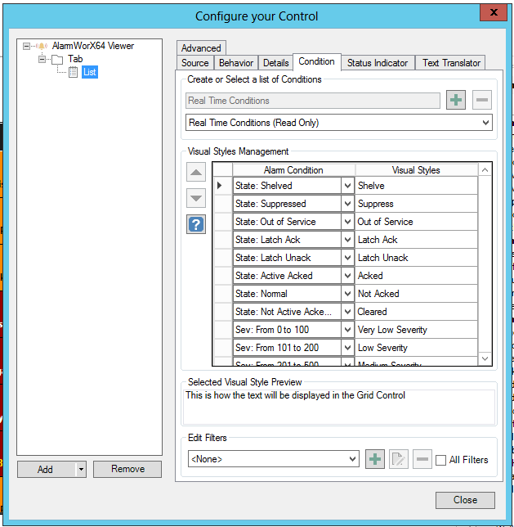Collapse the AlarmWorX64 Viewer tree node

tap(27, 47)
